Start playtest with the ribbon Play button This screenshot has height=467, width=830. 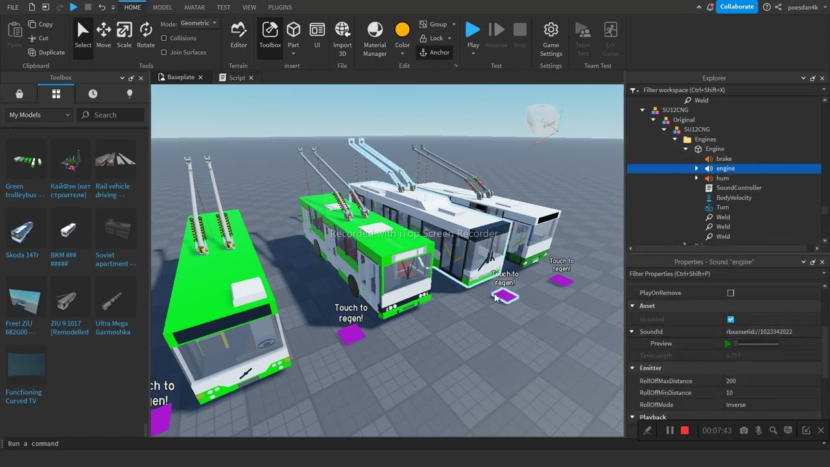pyautogui.click(x=473, y=34)
